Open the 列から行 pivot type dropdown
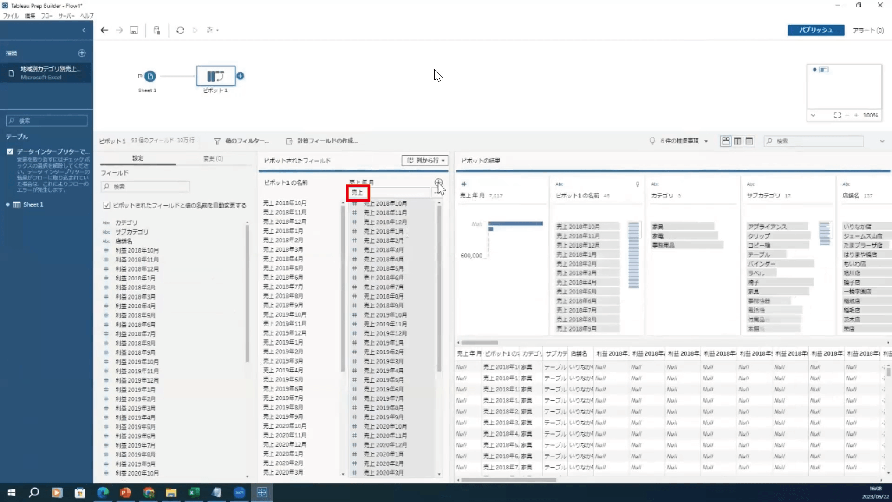Image resolution: width=892 pixels, height=502 pixels. tap(425, 160)
